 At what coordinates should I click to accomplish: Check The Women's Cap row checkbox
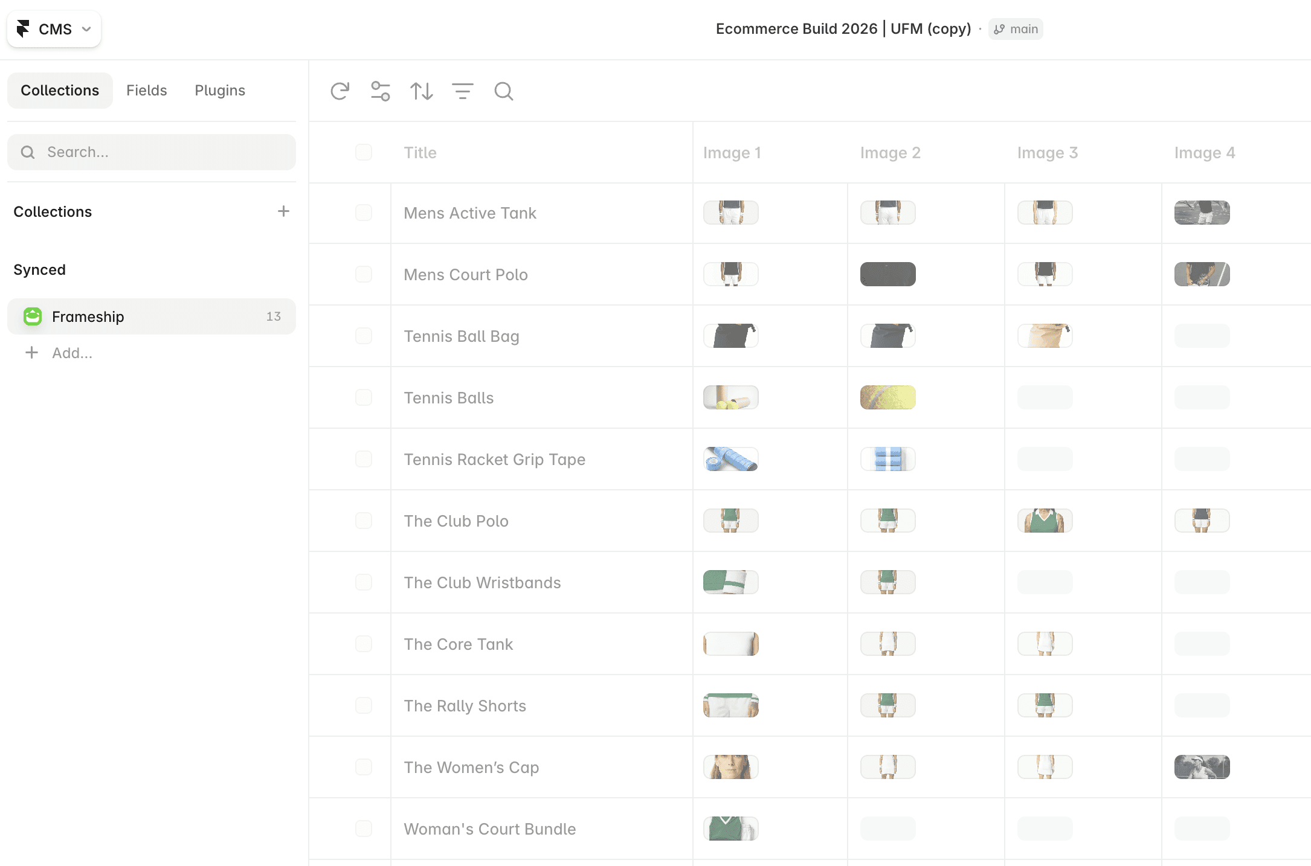coord(364,767)
